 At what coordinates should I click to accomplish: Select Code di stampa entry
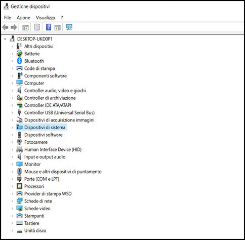pos(39,68)
